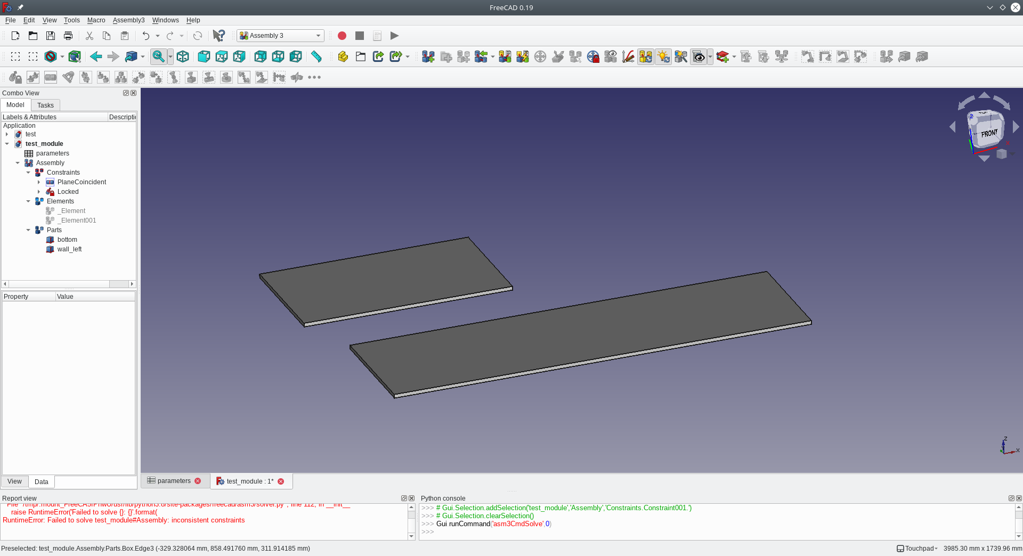Image resolution: width=1023 pixels, height=556 pixels.
Task: Refresh the active document
Action: click(198, 36)
